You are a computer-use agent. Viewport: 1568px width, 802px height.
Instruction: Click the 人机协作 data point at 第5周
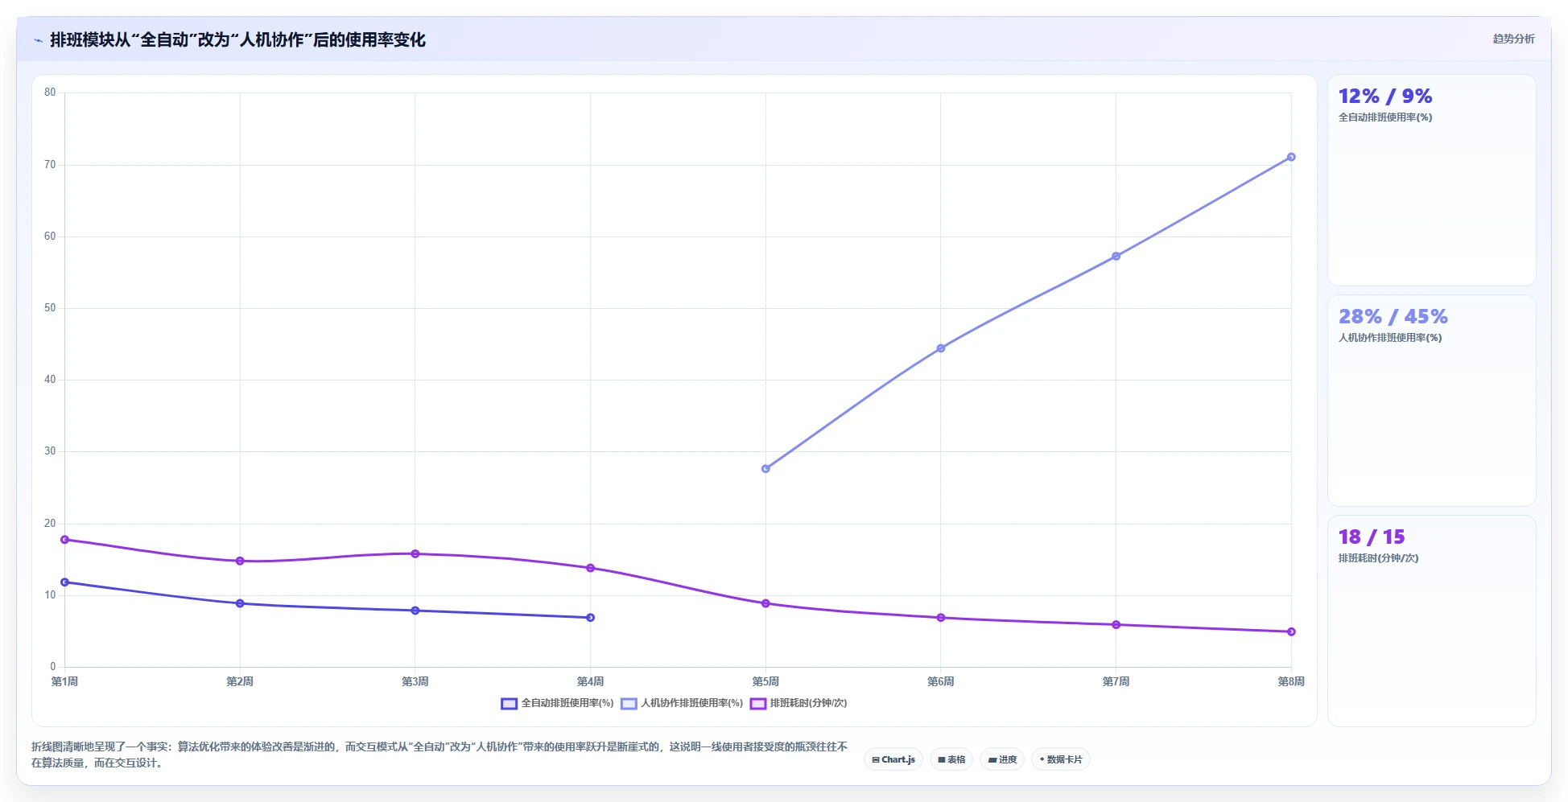point(765,469)
